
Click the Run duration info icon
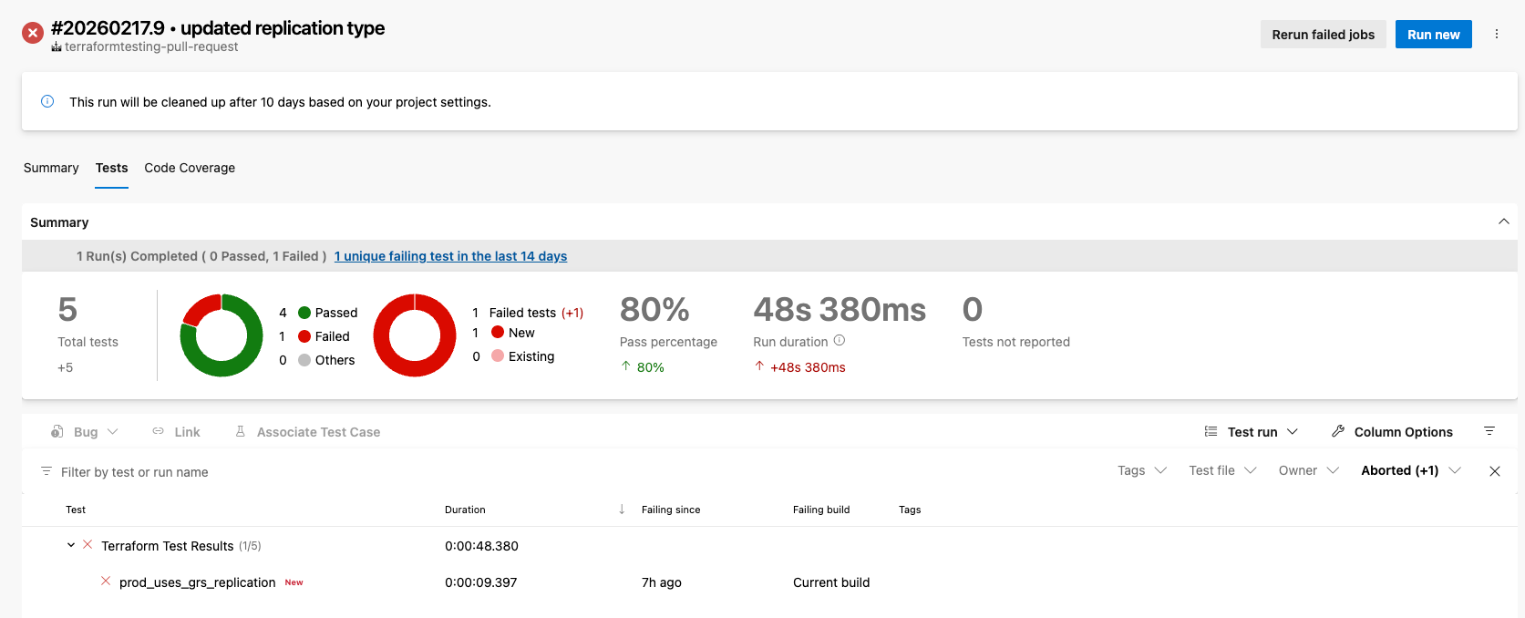(840, 341)
